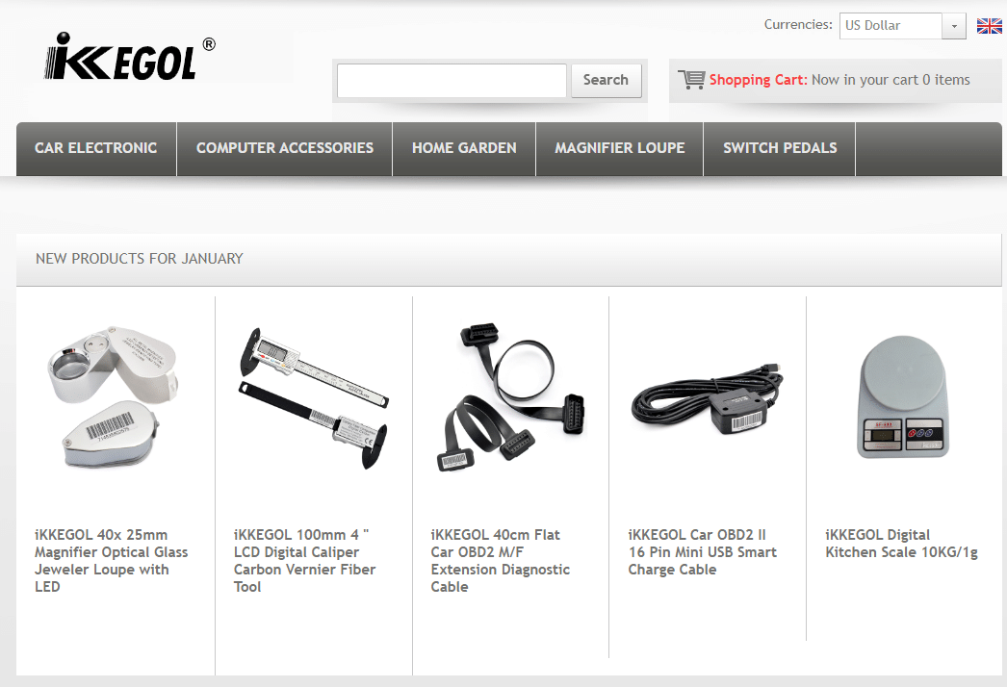Open the Currencies dropdown arrow
The width and height of the screenshot is (1007, 687).
pyautogui.click(x=954, y=26)
